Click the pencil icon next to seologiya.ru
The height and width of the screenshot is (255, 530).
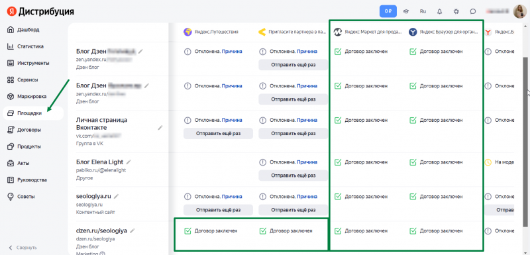(117, 196)
